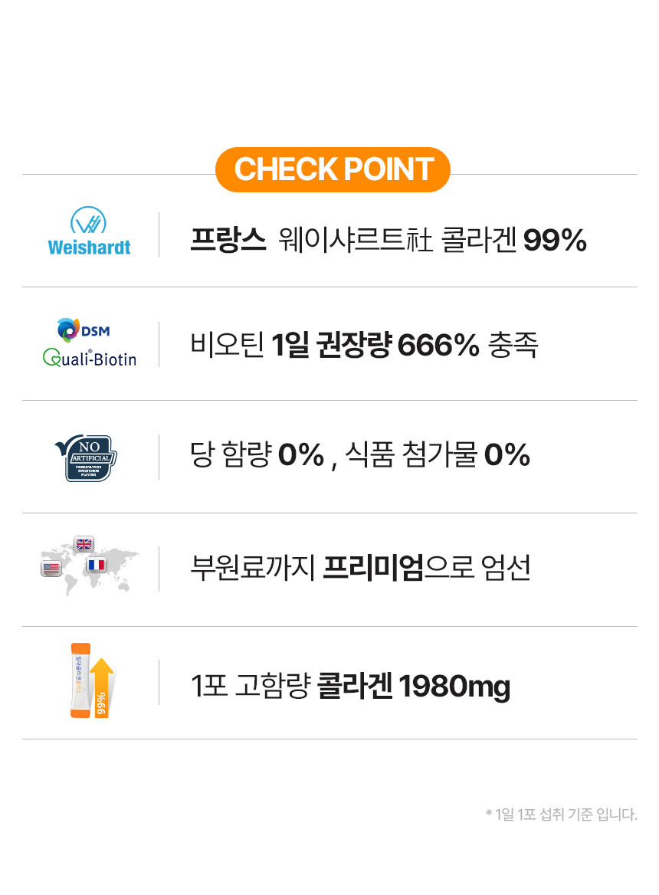Click the '프랑스 웨이샤르트社 콜라겐 99%' headline

388,241
